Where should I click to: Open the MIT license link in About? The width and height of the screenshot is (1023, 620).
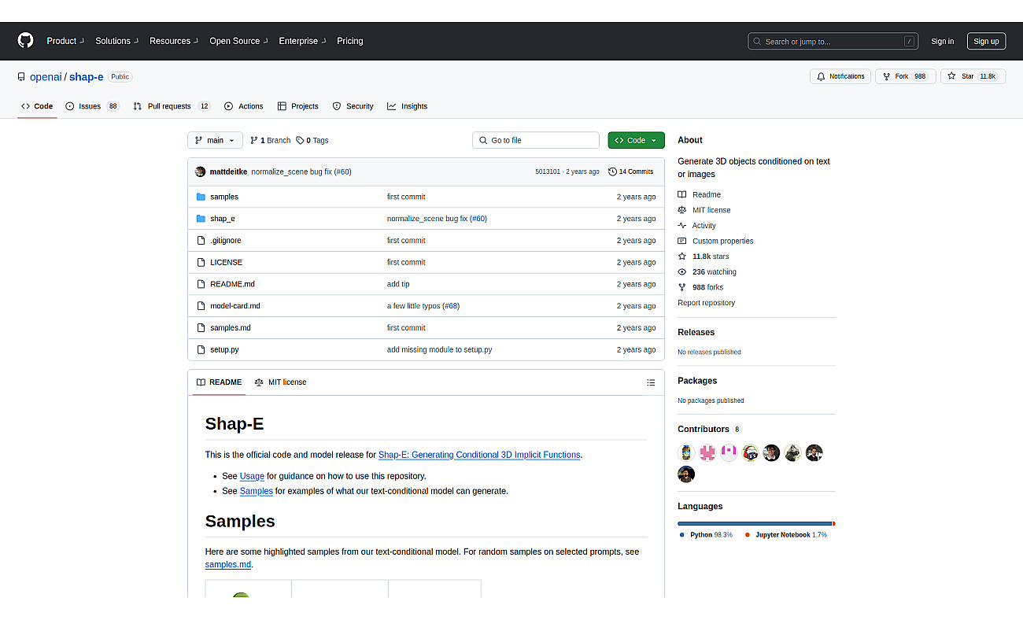pos(704,210)
